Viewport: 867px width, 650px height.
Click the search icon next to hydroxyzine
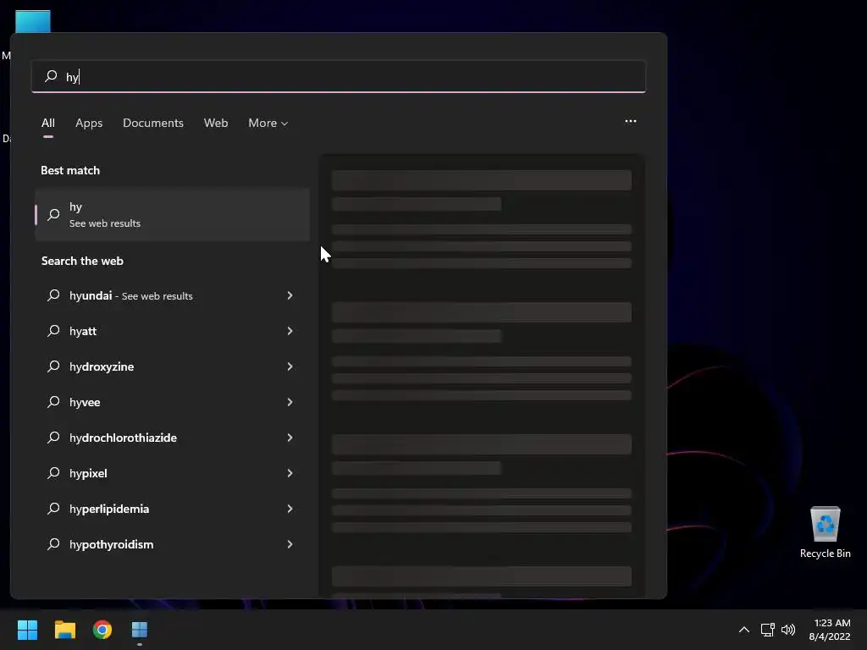click(53, 366)
